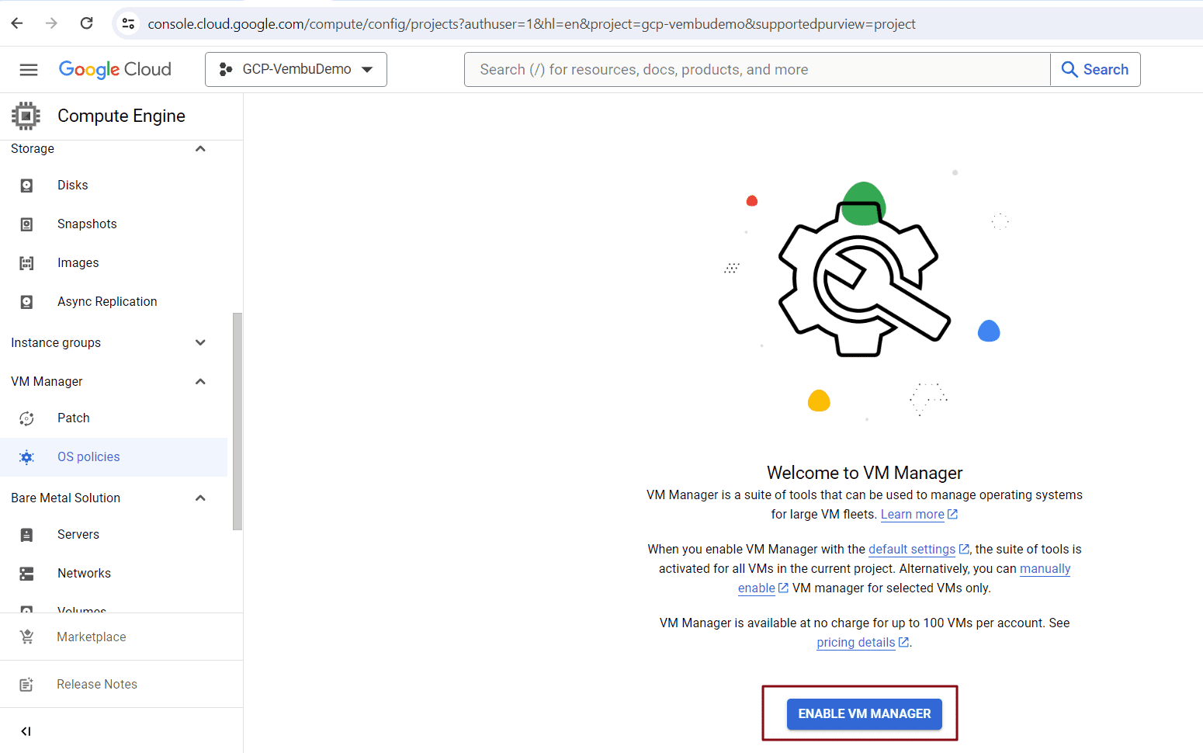Select OS policies in sidebar
This screenshot has width=1203, height=753.
tap(113, 457)
